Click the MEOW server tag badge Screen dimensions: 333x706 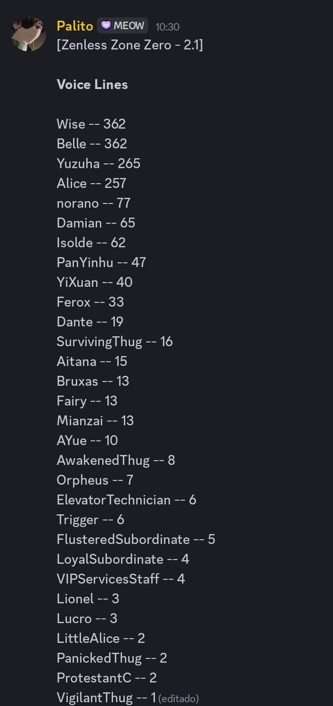click(122, 25)
